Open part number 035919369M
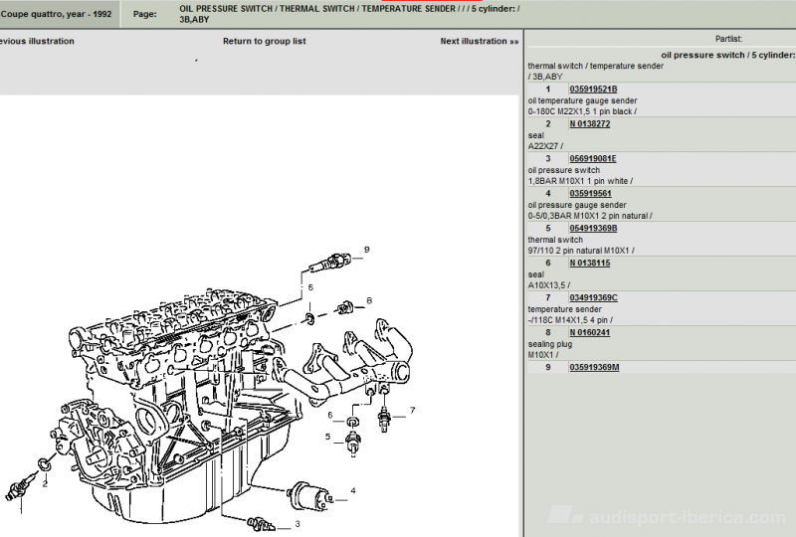Screen dimensions: 796x537 594,367
